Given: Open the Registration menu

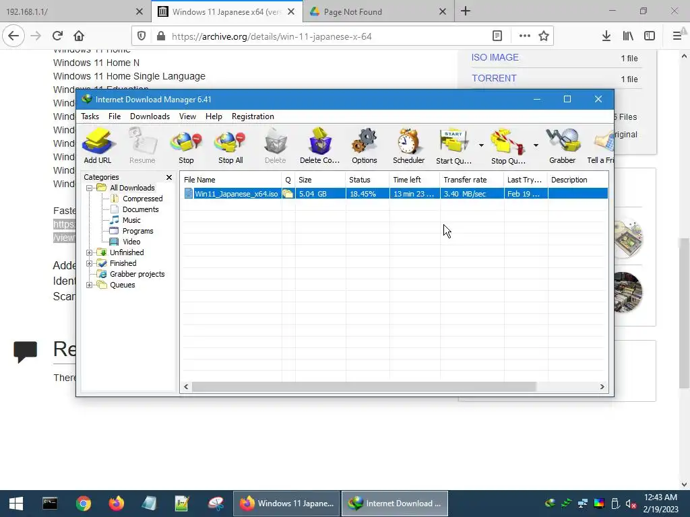Looking at the screenshot, I should (x=253, y=116).
